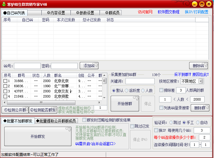Open 换IP/打码配置 link
214x158 pixels.
point(196,12)
